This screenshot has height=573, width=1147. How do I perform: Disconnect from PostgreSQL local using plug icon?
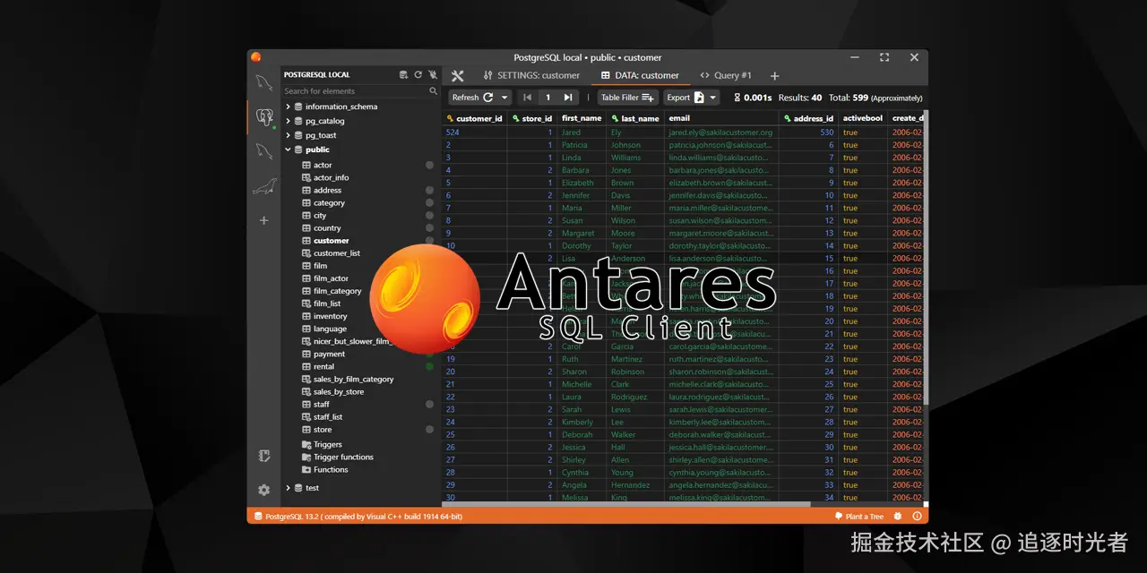tap(433, 75)
